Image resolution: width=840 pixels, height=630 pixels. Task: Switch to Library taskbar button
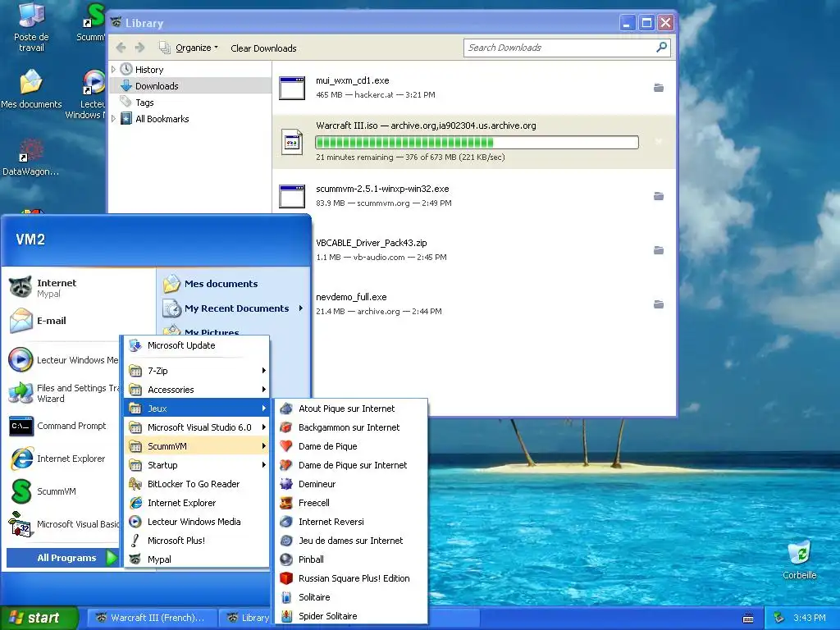click(248, 618)
